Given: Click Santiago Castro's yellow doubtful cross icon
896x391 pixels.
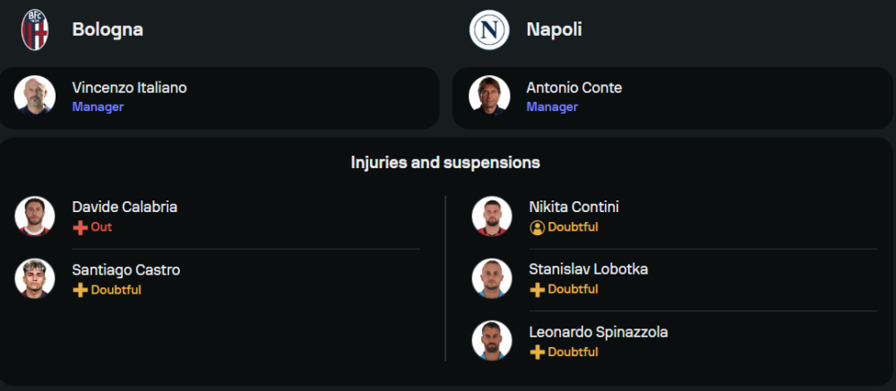Looking at the screenshot, I should coord(81,290).
